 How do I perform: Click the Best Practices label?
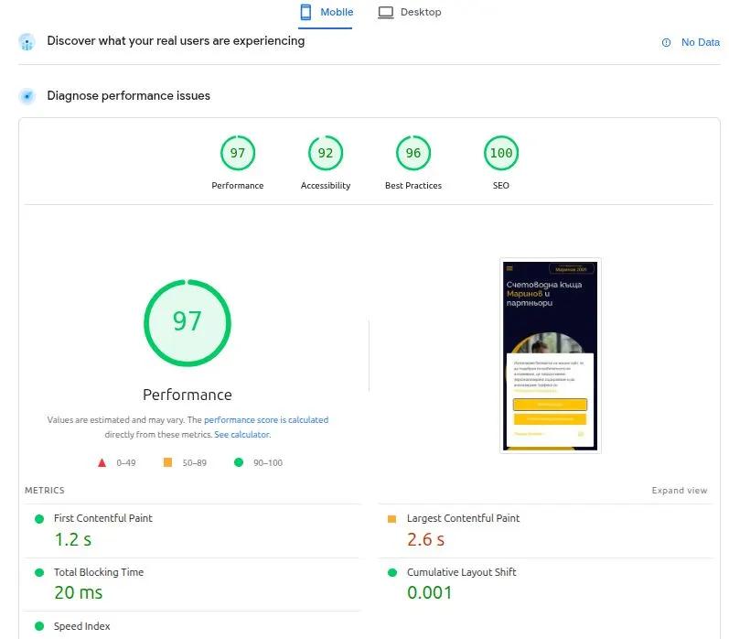pyautogui.click(x=413, y=186)
